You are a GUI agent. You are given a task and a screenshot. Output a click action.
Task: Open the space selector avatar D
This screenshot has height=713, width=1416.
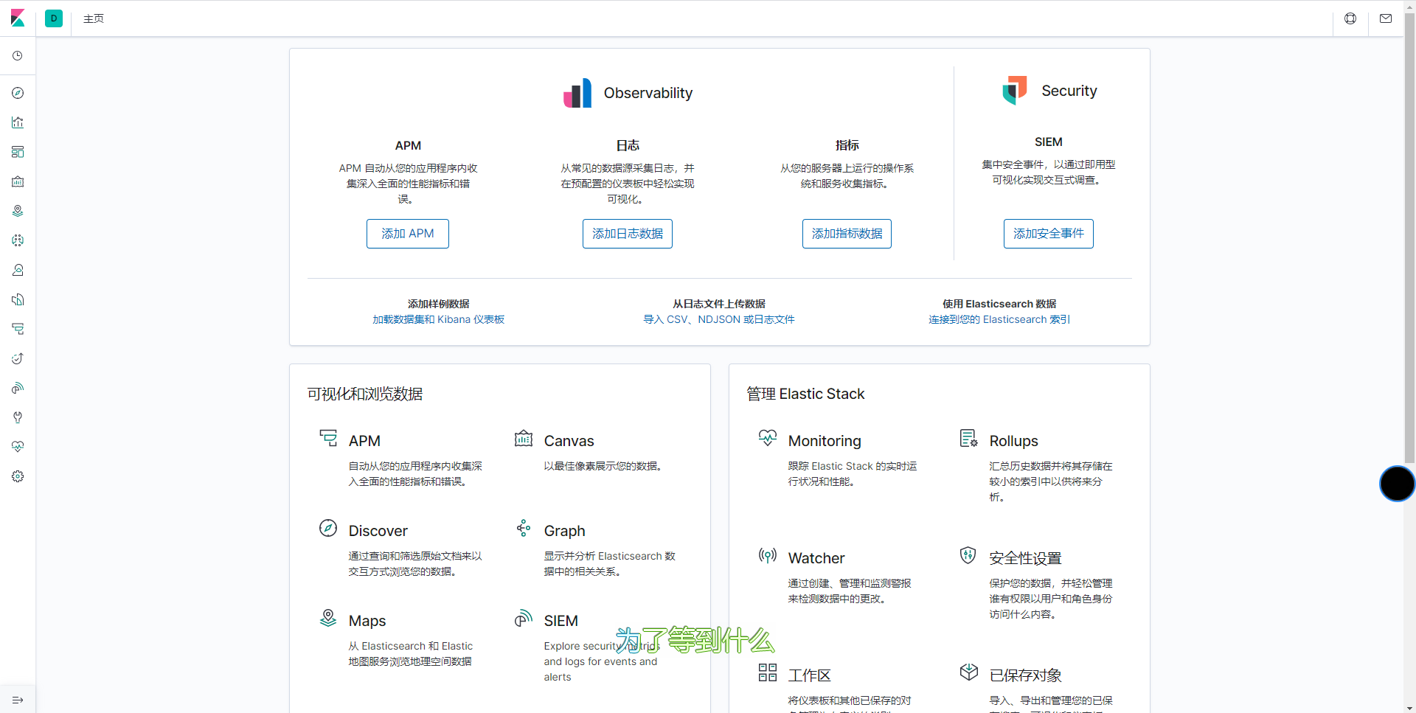(54, 18)
